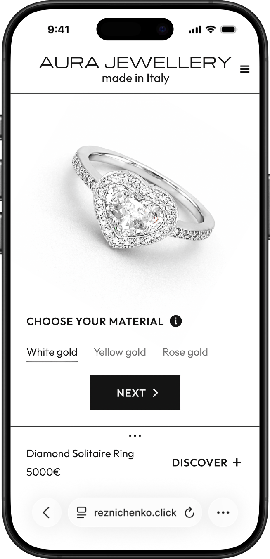Open the browser three-dots menu
The width and height of the screenshot is (270, 559).
point(223,512)
